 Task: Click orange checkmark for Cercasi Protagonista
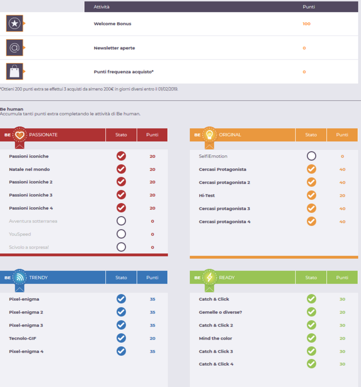311,169
